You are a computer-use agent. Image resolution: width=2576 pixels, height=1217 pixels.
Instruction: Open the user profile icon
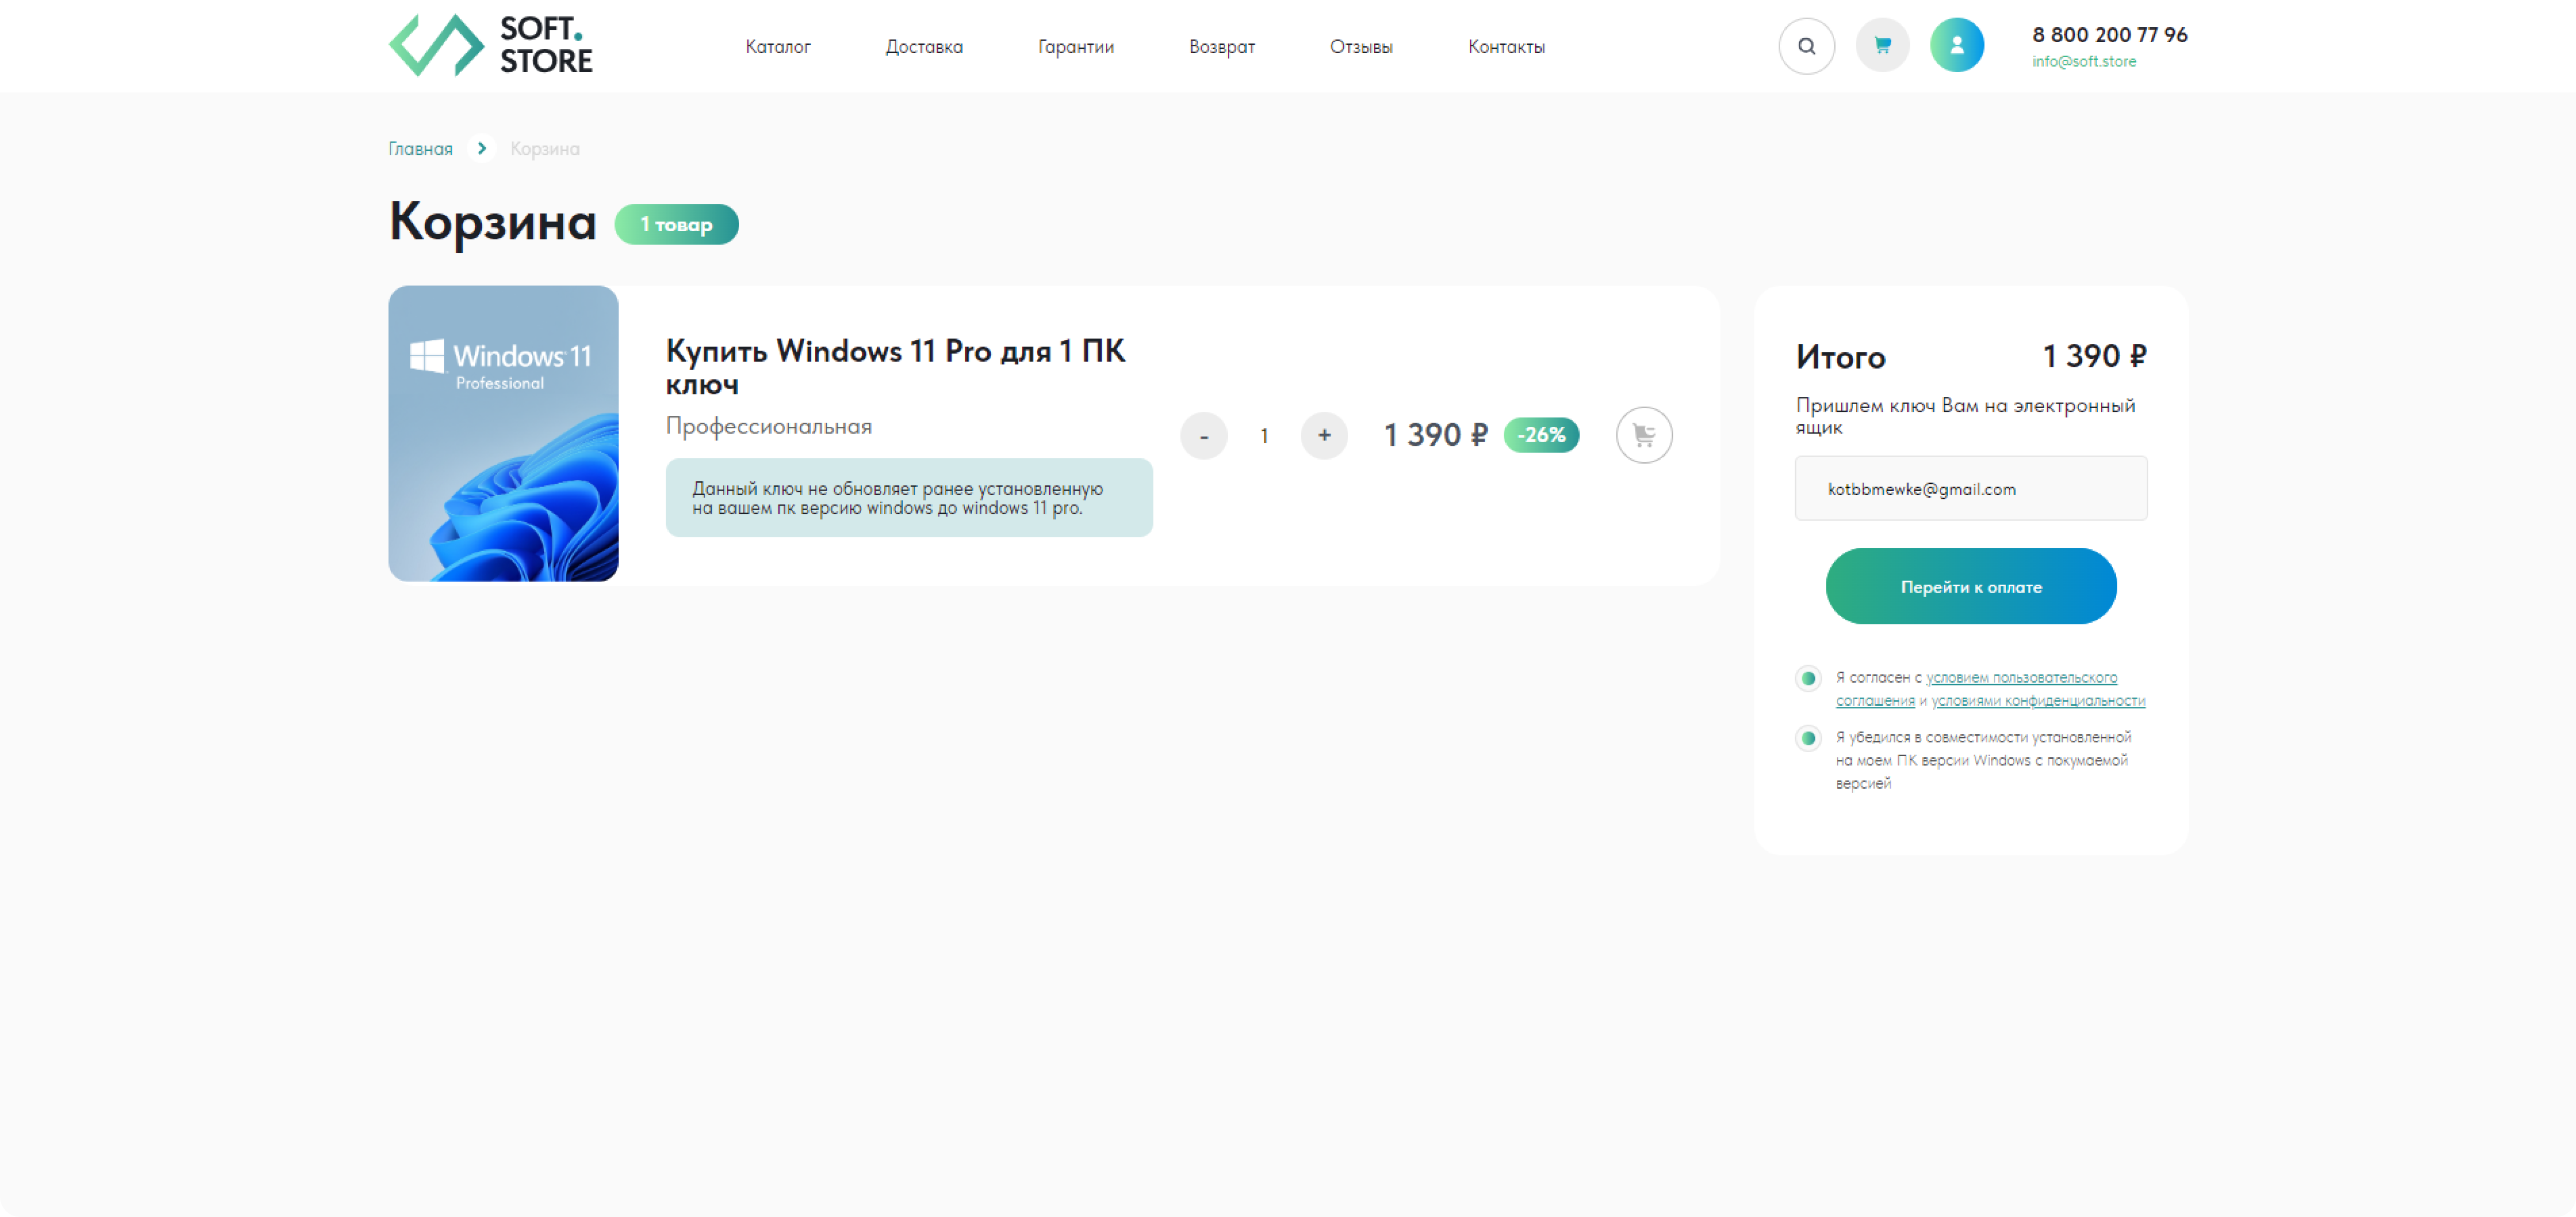1956,46
